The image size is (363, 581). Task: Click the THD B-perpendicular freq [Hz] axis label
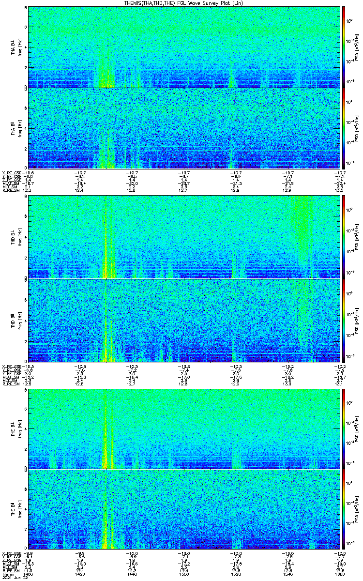(21, 237)
